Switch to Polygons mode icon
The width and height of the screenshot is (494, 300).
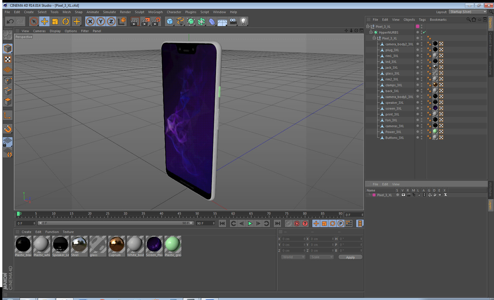click(x=8, y=101)
